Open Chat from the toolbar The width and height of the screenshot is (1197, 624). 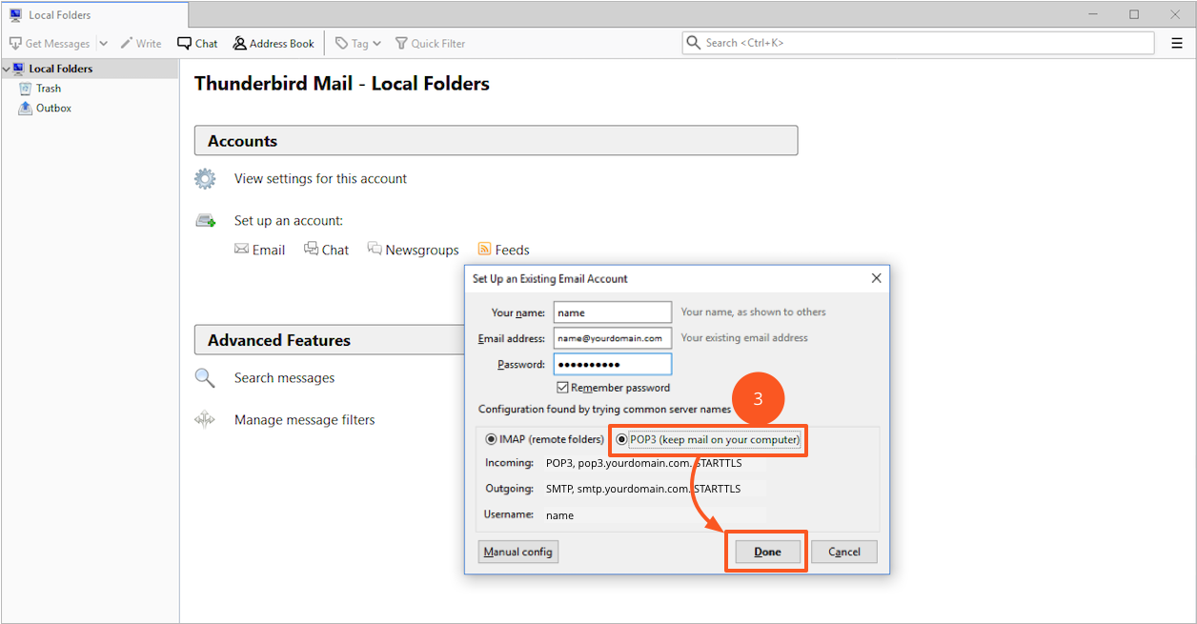click(197, 44)
